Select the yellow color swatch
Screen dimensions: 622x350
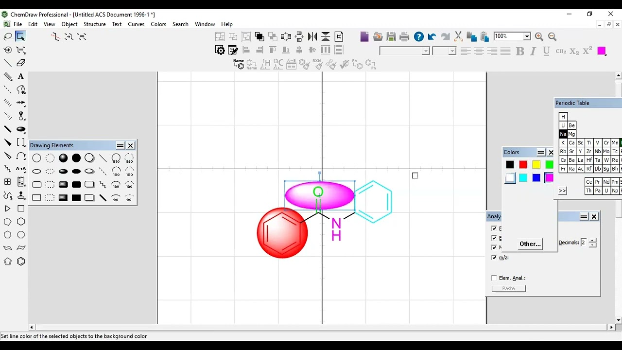tap(536, 165)
